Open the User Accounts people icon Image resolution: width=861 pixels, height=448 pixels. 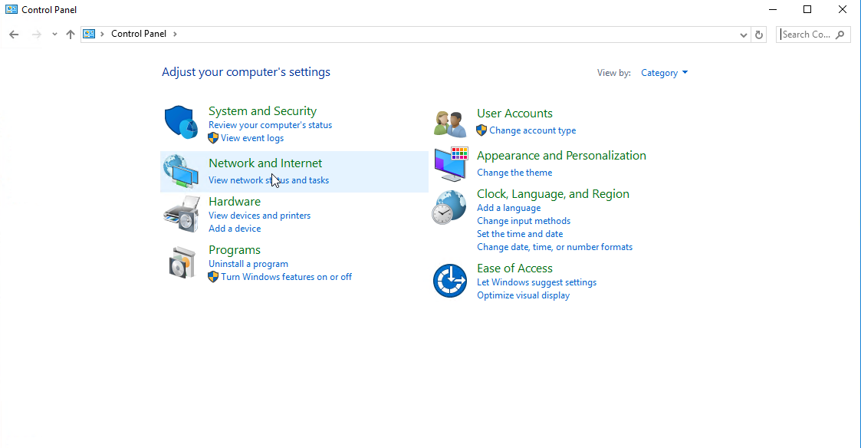450,124
